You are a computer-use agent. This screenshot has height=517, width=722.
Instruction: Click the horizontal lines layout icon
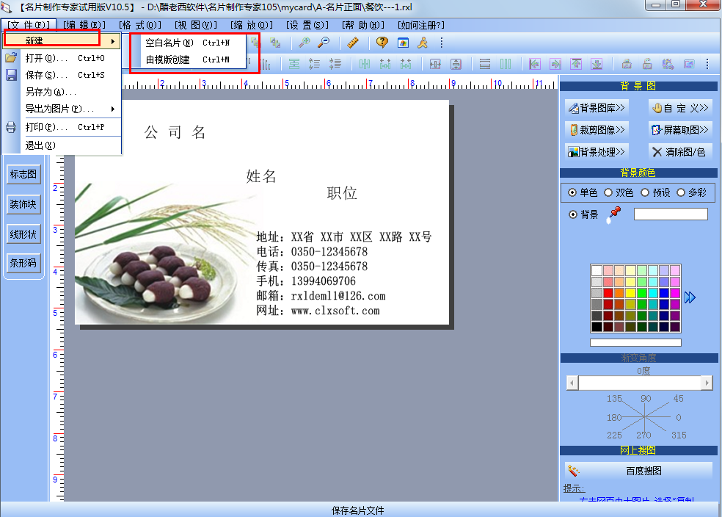click(x=485, y=64)
